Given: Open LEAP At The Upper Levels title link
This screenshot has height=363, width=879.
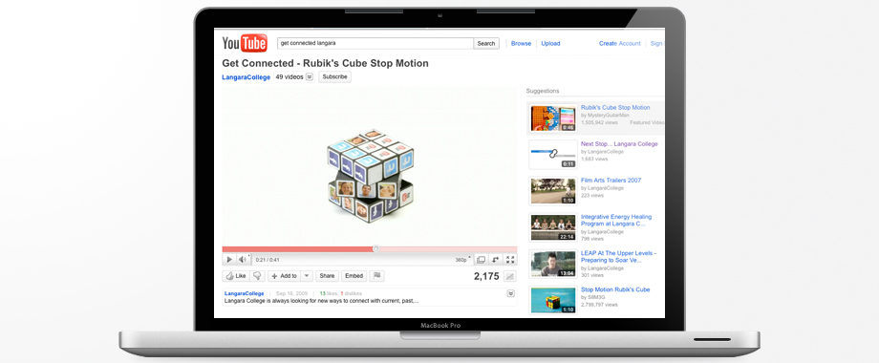Looking at the screenshot, I should pyautogui.click(x=618, y=257).
